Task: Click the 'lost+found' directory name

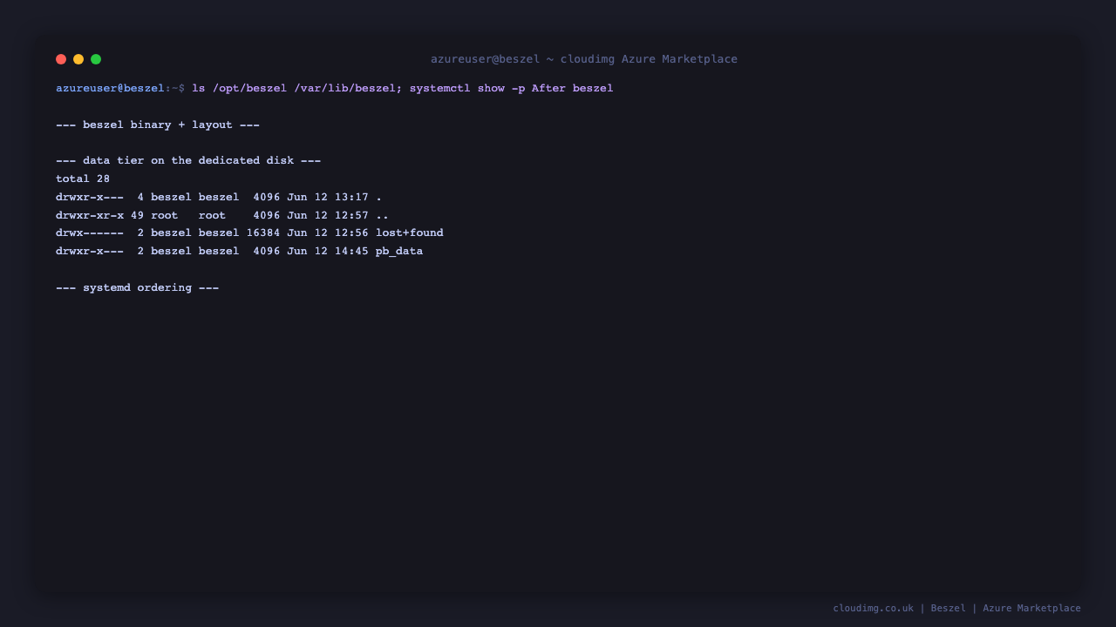Action: pyautogui.click(x=410, y=233)
